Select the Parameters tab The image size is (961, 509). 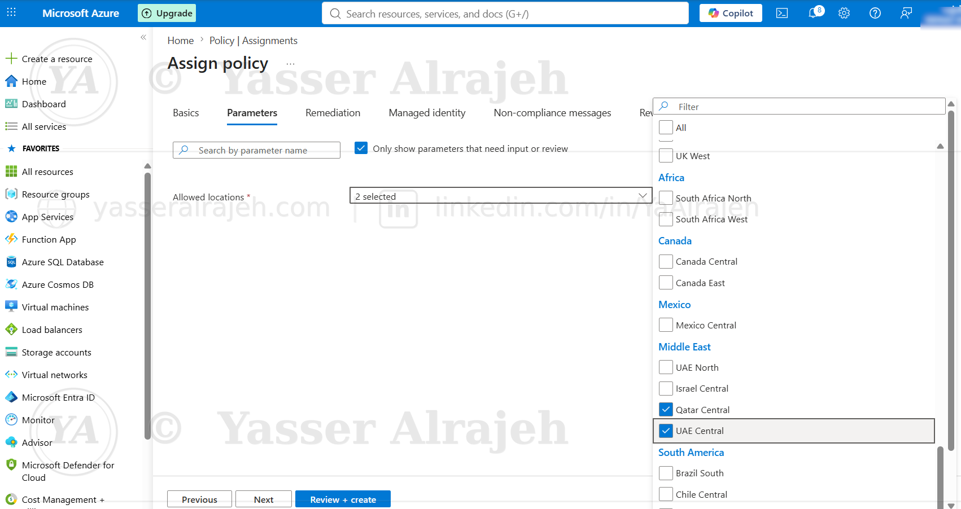[252, 113]
